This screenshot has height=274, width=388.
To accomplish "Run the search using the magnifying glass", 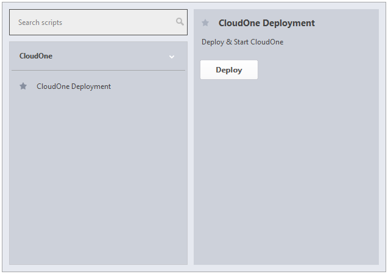I will tap(180, 22).
